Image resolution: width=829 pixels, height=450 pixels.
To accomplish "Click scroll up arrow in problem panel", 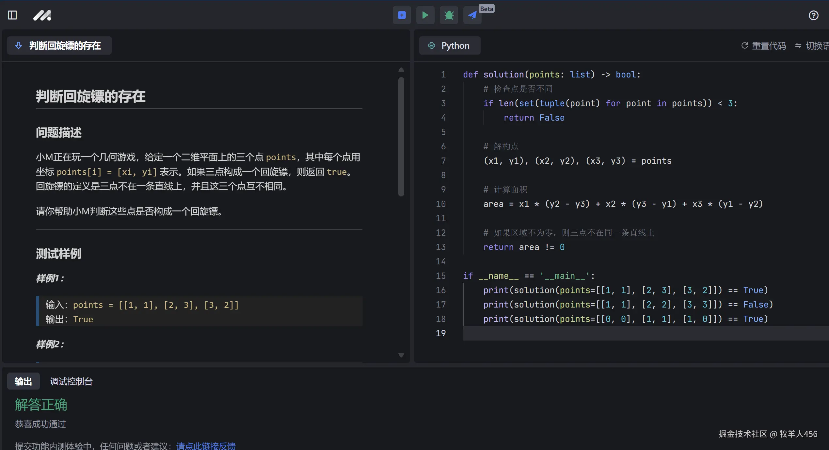I will 401,70.
